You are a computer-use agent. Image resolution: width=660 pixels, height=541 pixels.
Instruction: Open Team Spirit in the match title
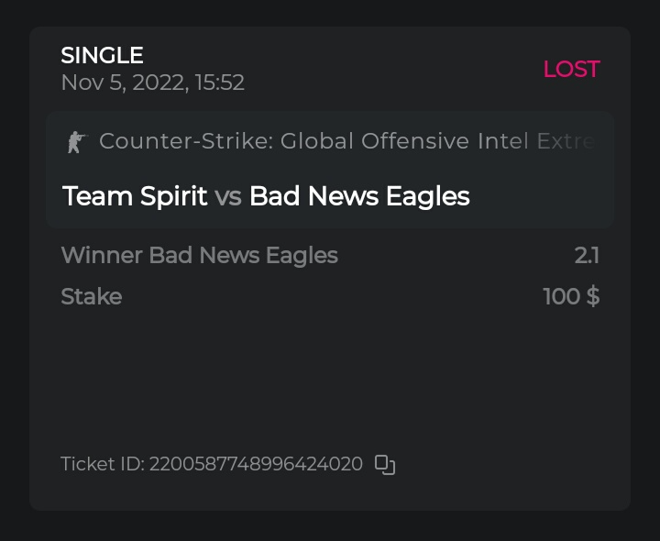135,196
